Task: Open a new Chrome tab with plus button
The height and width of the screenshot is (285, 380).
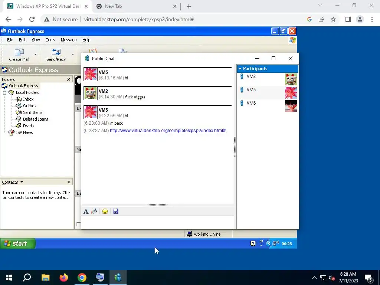Action: [x=189, y=6]
